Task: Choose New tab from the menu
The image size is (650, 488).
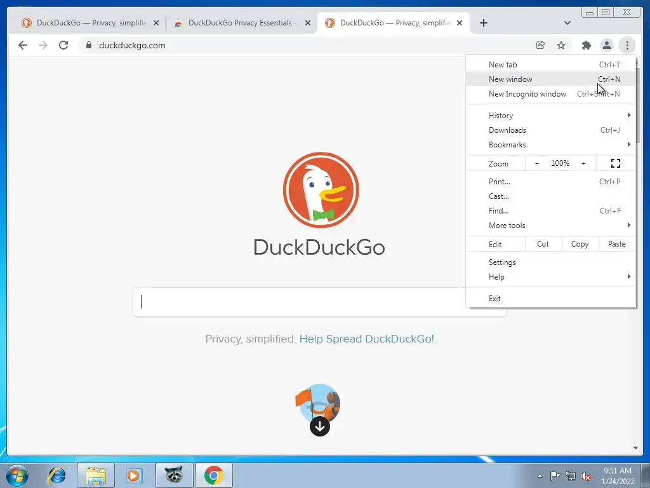Action: point(550,65)
